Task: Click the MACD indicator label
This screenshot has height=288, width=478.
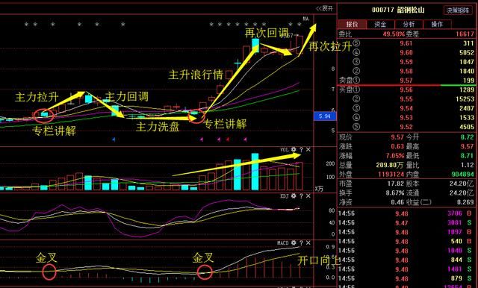Action: tap(283, 243)
